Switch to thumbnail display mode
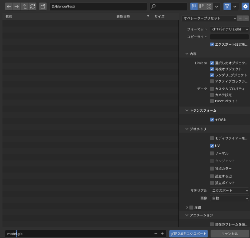Image resolution: width=250 pixels, height=238 pixels. pos(209,6)
